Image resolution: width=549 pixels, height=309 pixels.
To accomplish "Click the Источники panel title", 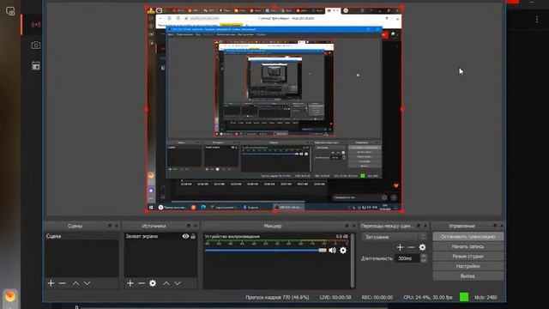I will point(154,226).
